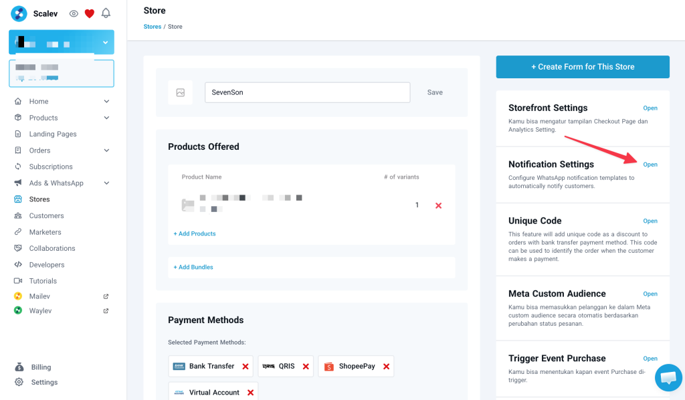The height and width of the screenshot is (400, 685).
Task: Expand the Products sidebar menu
Action: point(106,118)
